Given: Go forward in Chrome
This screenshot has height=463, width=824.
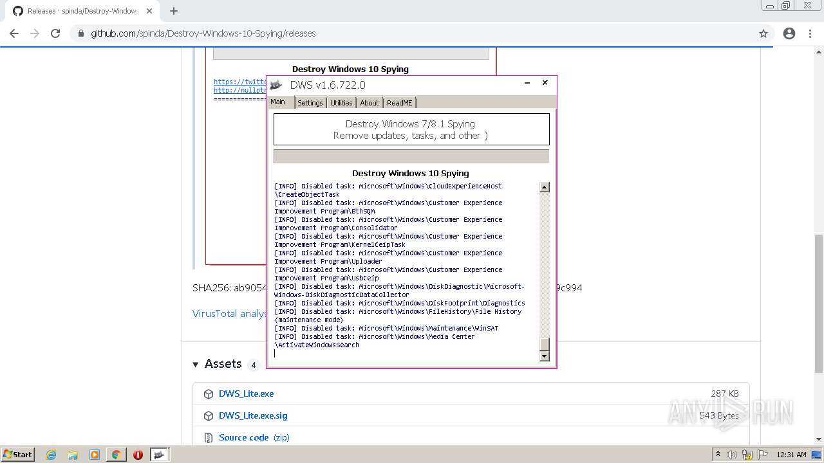Looking at the screenshot, I should 35,33.
